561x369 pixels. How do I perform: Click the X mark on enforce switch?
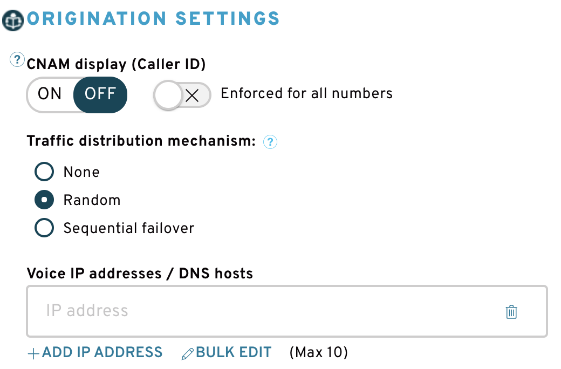coord(193,95)
